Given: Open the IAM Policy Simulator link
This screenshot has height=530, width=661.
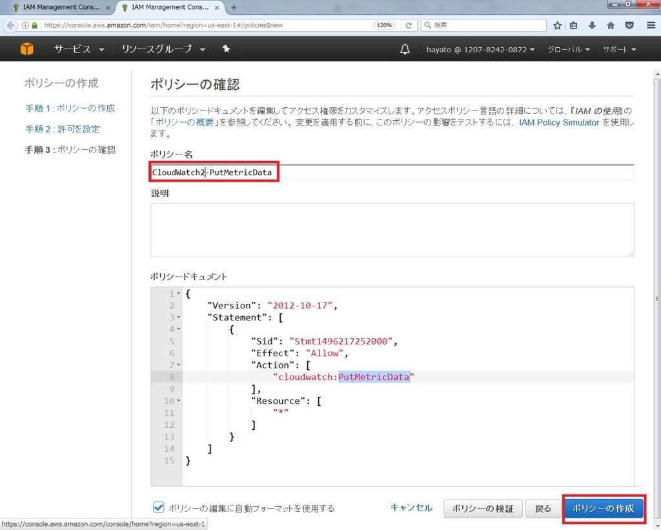Looking at the screenshot, I should pyautogui.click(x=559, y=122).
